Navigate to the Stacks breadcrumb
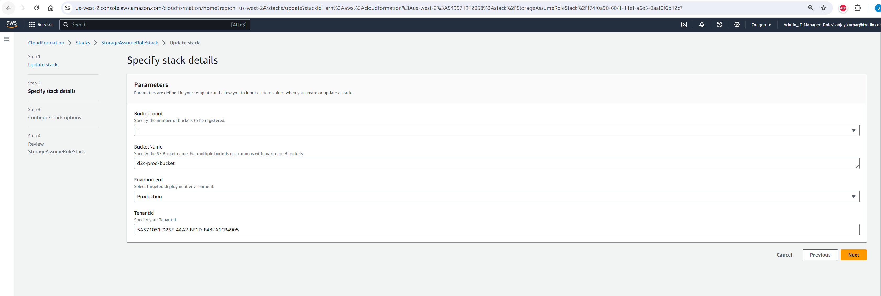The image size is (881, 296). (x=82, y=43)
